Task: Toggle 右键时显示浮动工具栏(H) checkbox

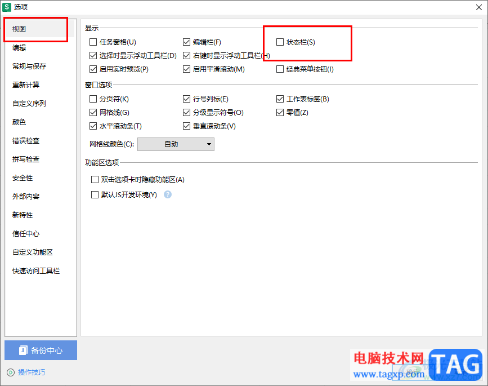Action: click(x=186, y=55)
